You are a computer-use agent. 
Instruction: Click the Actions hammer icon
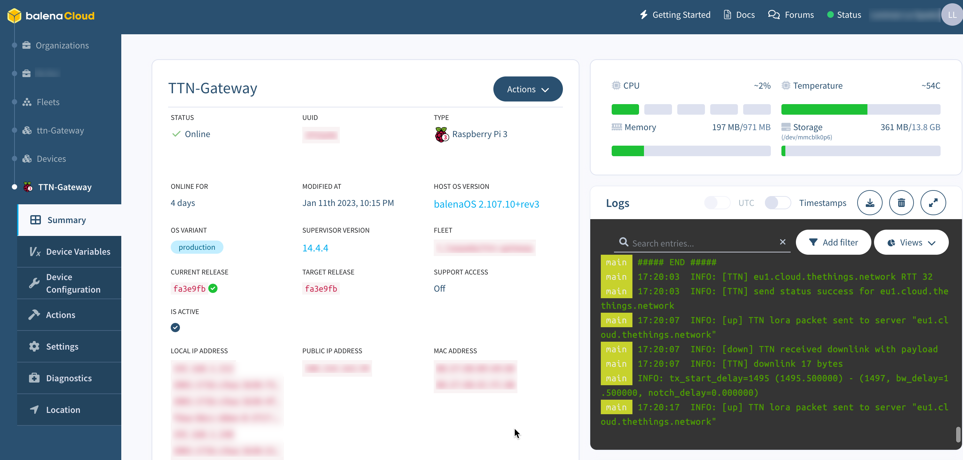point(34,315)
